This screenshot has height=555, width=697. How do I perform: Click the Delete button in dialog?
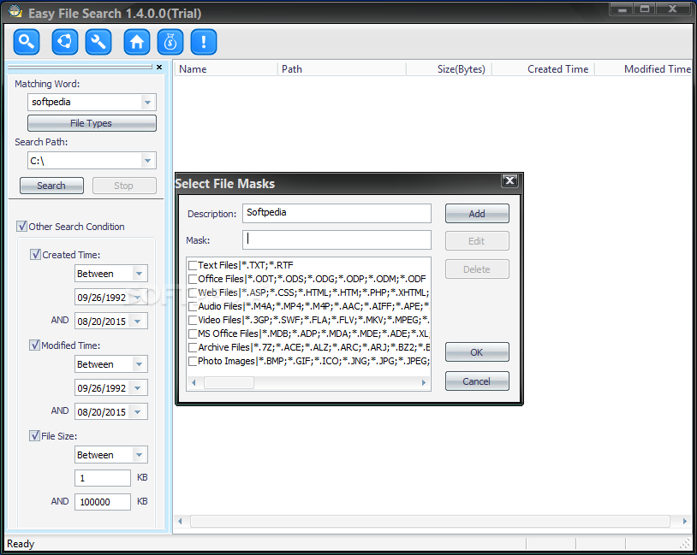pos(477,269)
